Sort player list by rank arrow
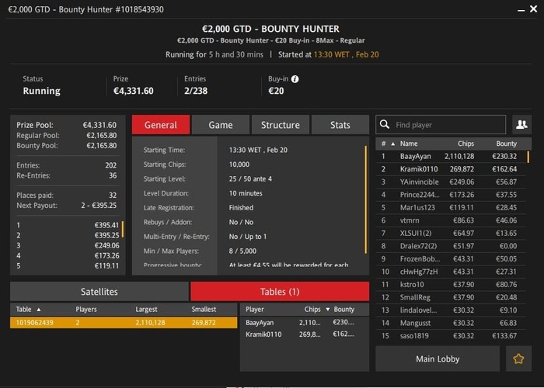544x388 pixels. 392,144
